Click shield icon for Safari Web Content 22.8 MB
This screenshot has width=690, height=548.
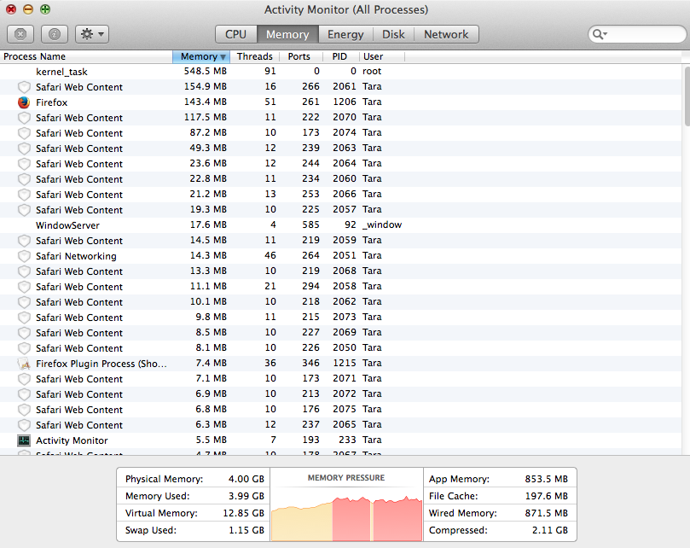[24, 179]
